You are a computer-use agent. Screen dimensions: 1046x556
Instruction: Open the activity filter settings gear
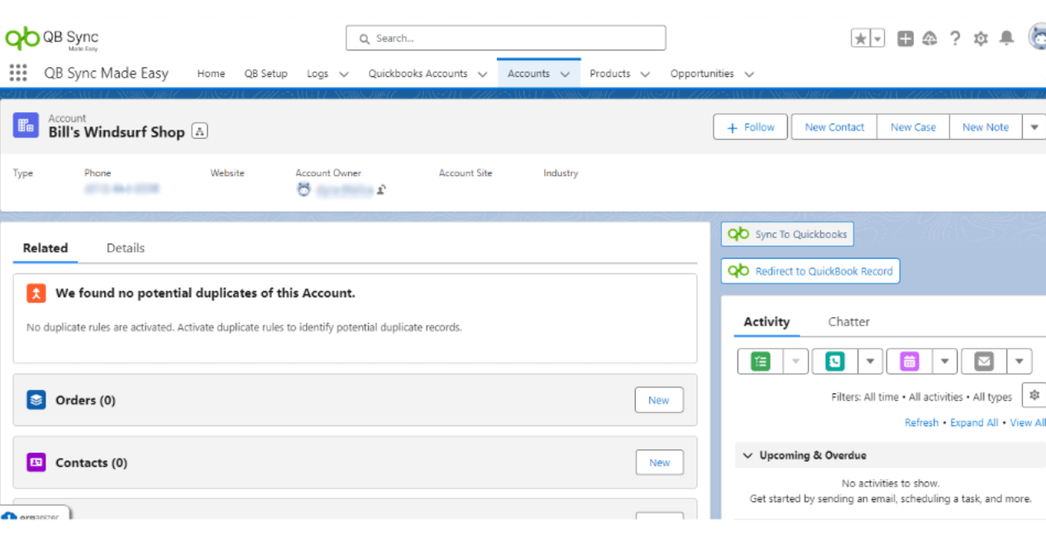click(1034, 396)
